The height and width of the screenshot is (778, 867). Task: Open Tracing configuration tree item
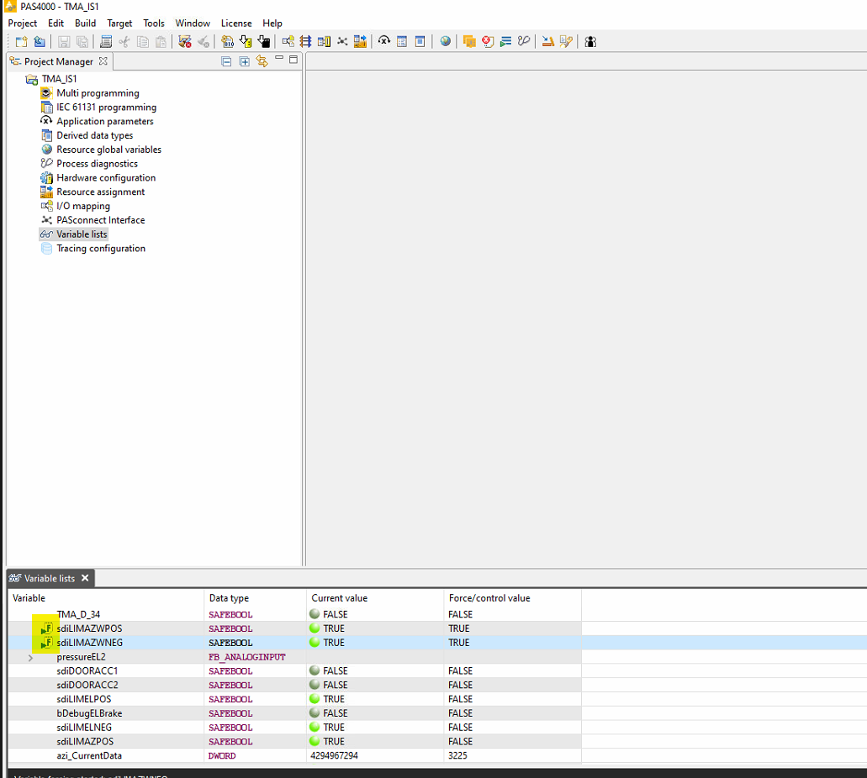coord(101,249)
